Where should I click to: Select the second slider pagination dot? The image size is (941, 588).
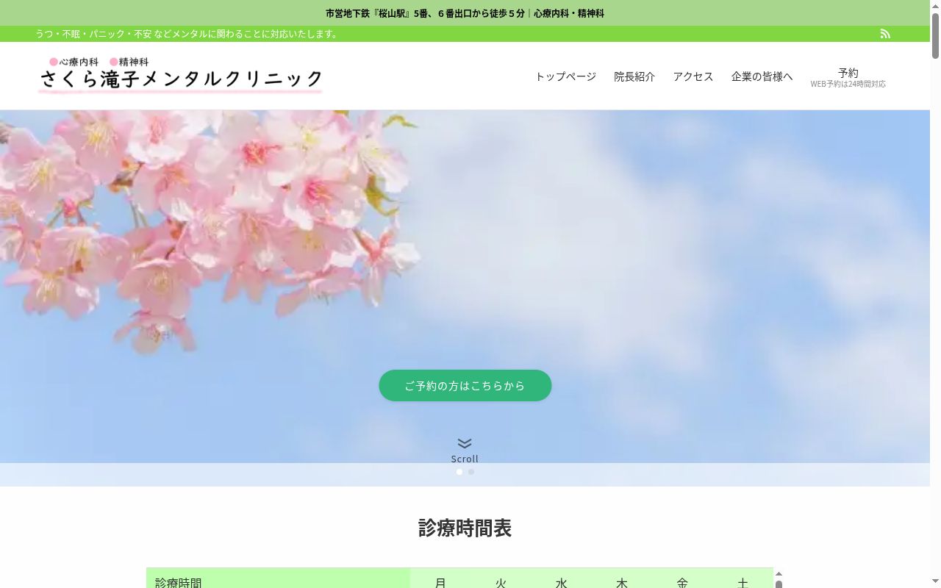(x=471, y=472)
